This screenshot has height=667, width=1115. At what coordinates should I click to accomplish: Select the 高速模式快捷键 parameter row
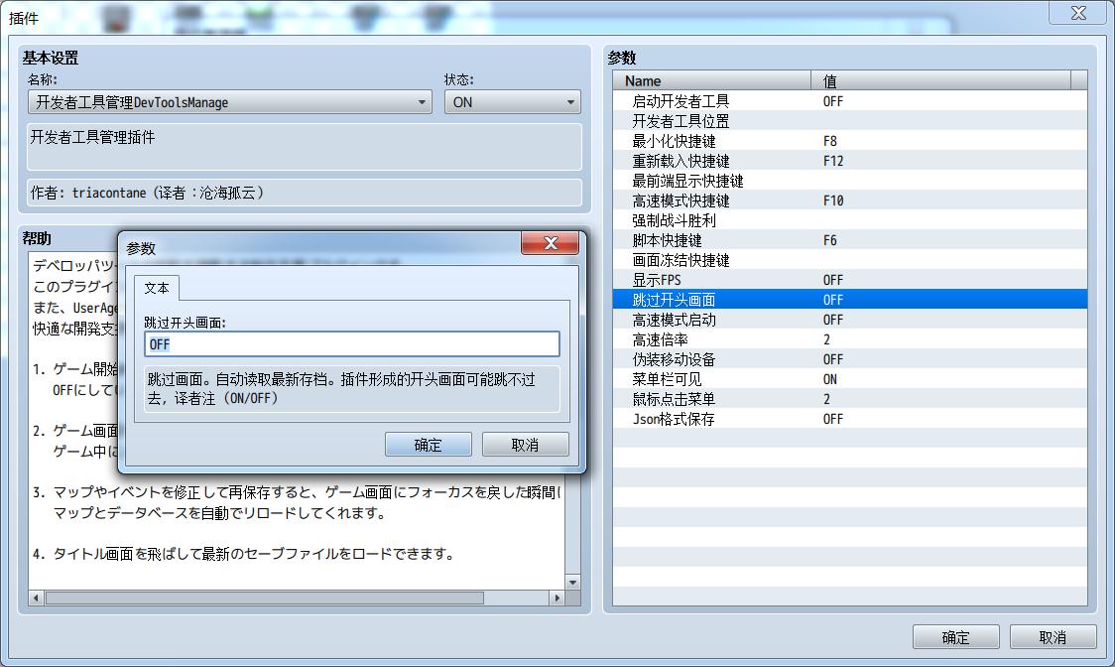click(850, 200)
